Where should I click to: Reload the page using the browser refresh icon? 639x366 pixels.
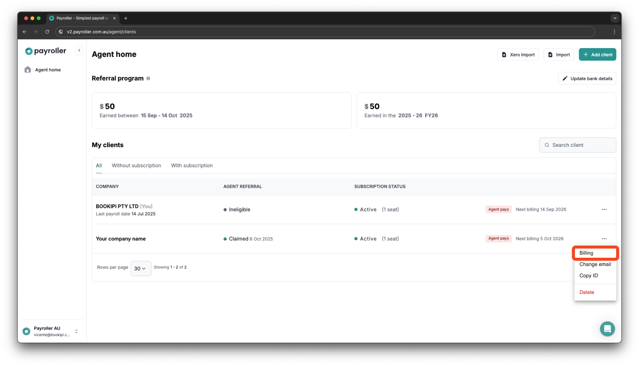pos(47,32)
